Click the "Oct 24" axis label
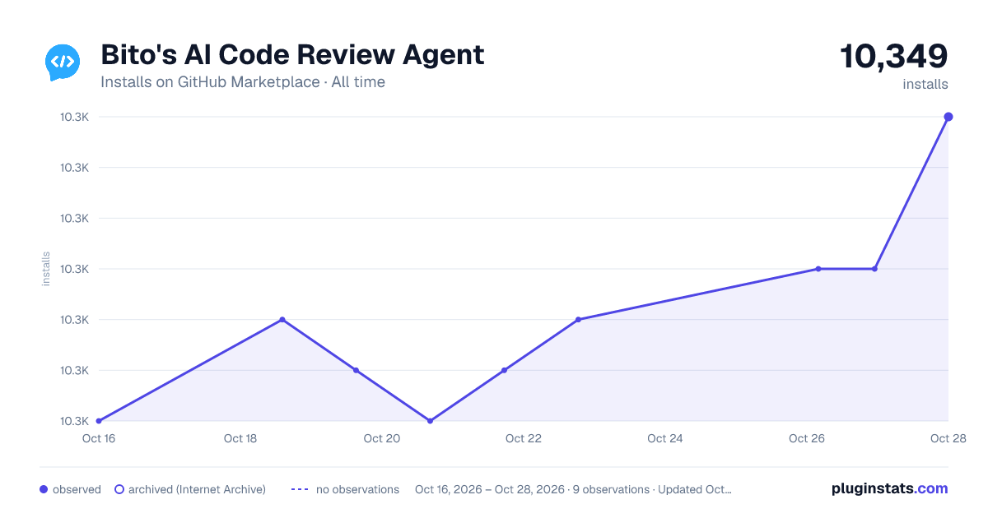Viewport: 988px width, 518px height. tap(665, 438)
